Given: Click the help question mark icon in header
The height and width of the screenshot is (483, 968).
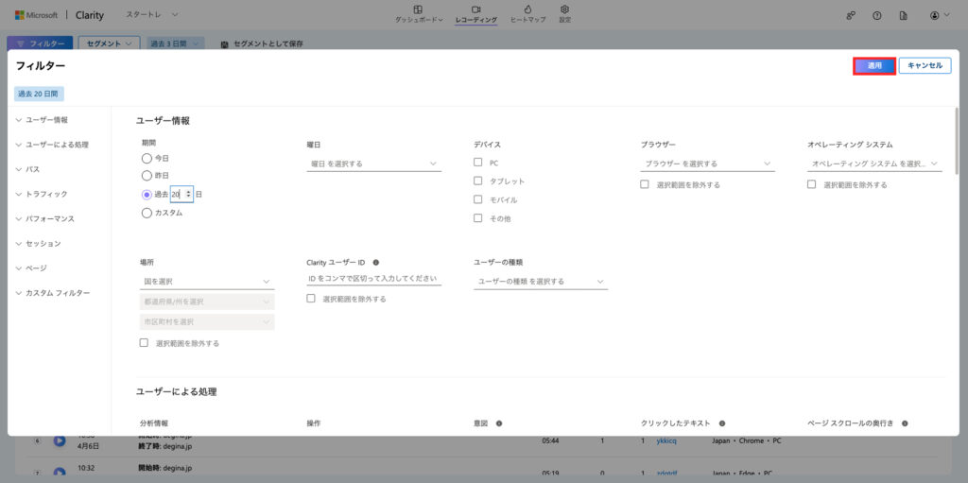Looking at the screenshot, I should pyautogui.click(x=877, y=15).
